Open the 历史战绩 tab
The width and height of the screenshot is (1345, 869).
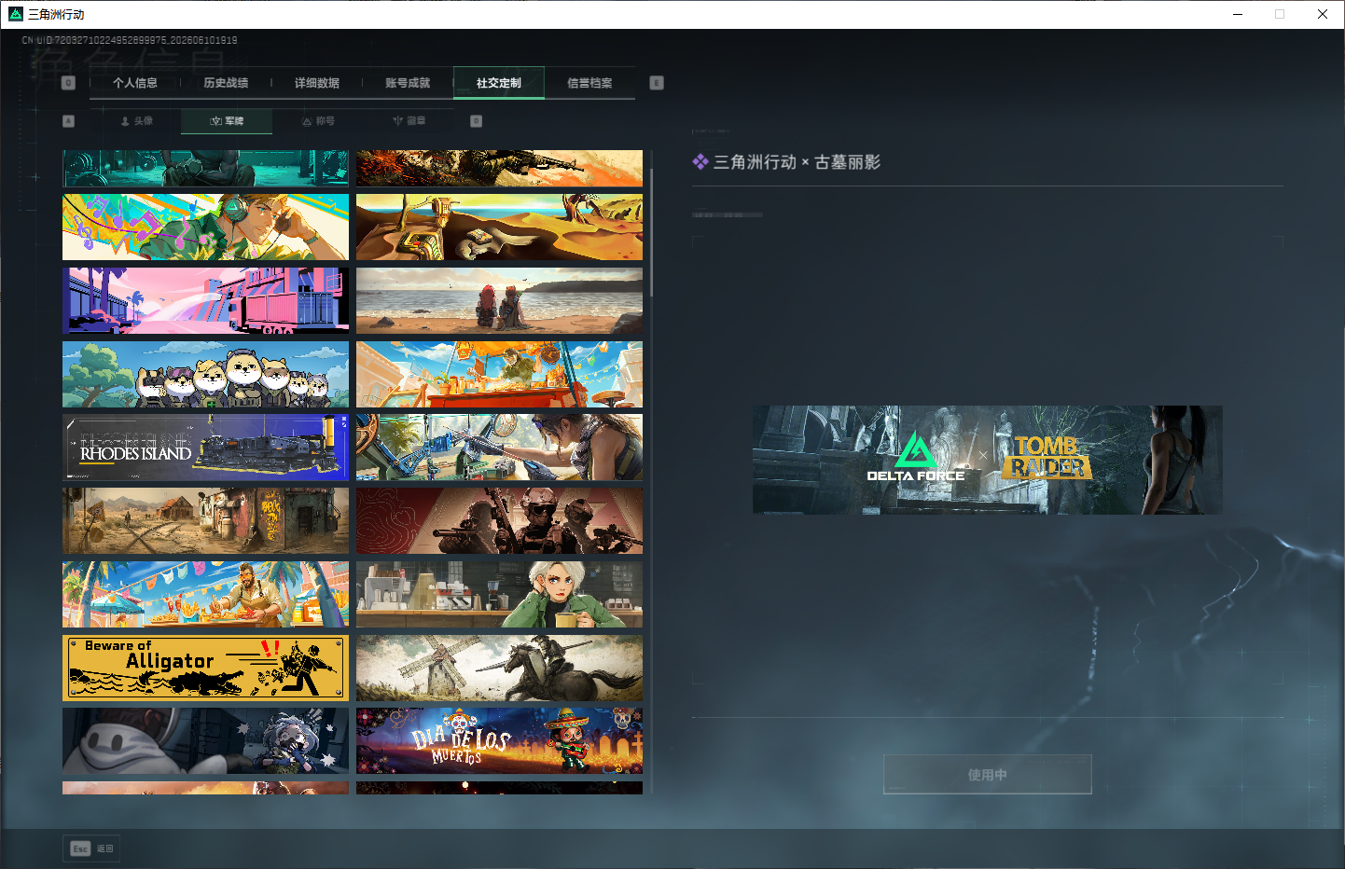pyautogui.click(x=226, y=83)
